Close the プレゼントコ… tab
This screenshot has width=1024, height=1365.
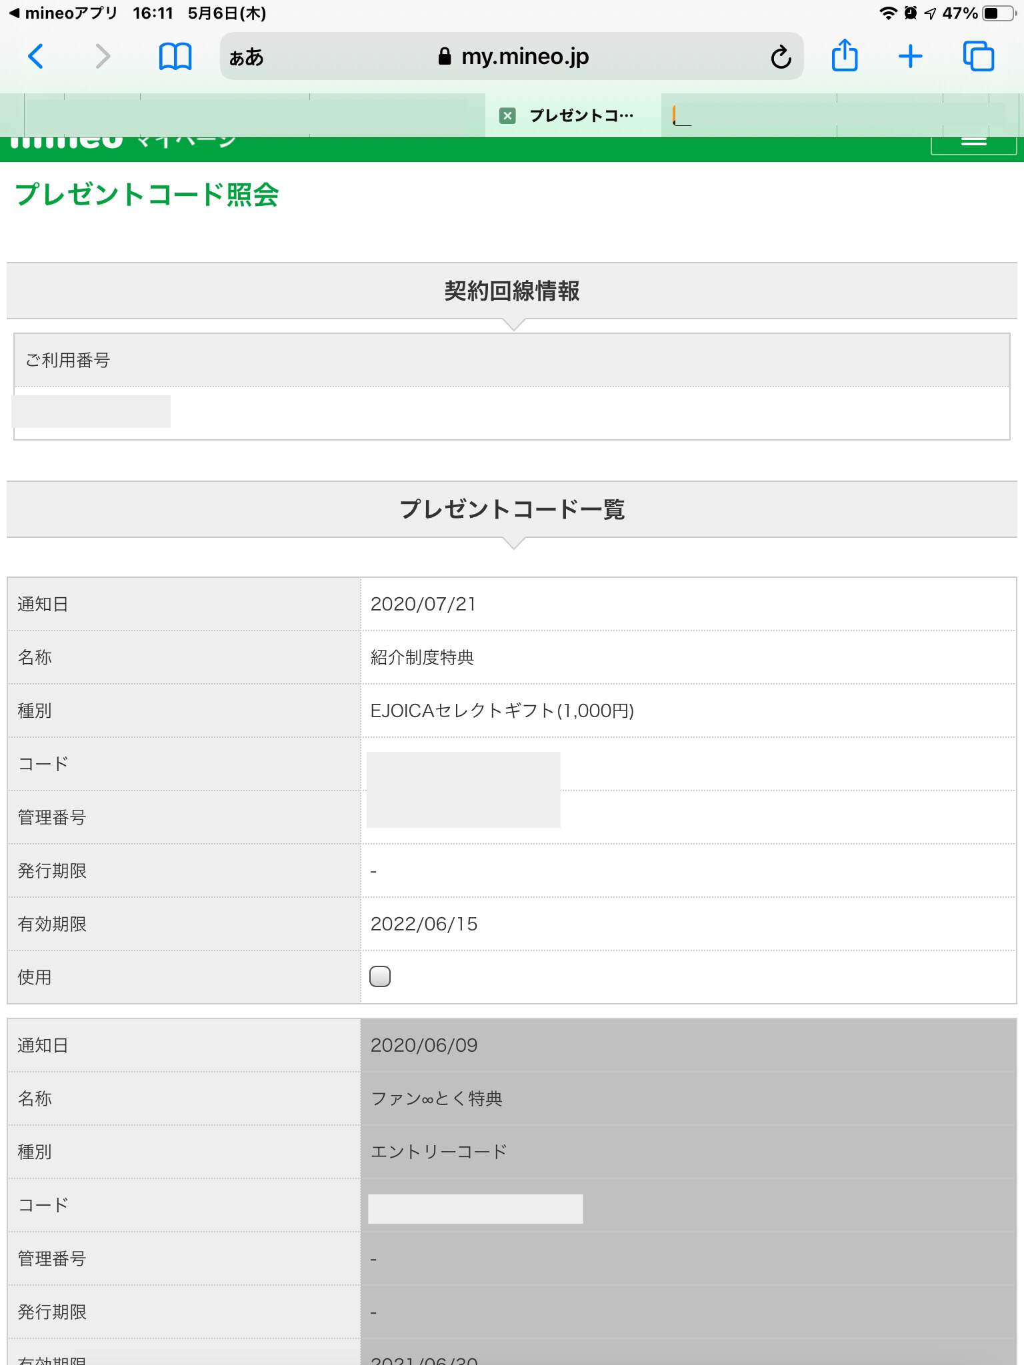pyautogui.click(x=507, y=116)
